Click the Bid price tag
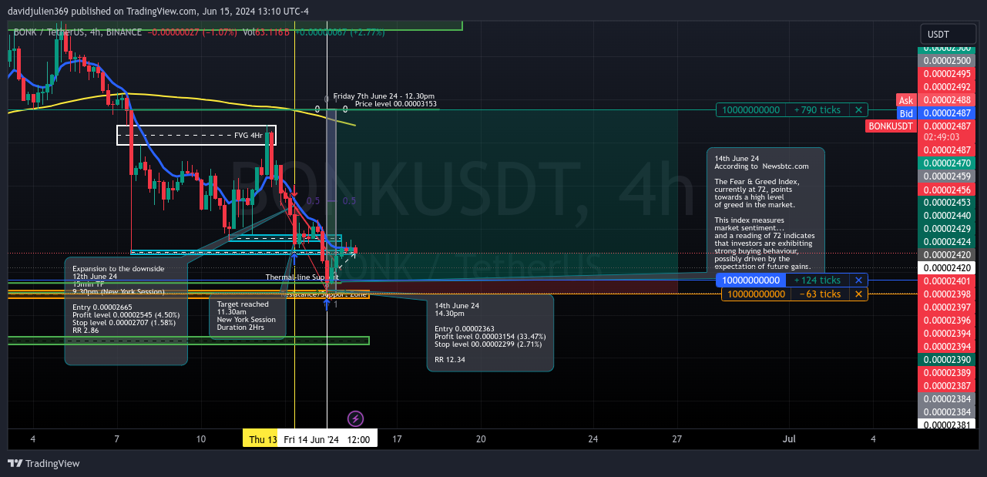This screenshot has width=987, height=477. 906,113
